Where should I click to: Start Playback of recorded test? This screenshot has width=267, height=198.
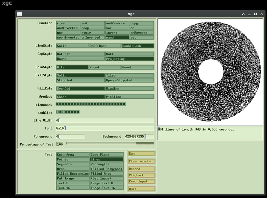pyautogui.click(x=141, y=175)
